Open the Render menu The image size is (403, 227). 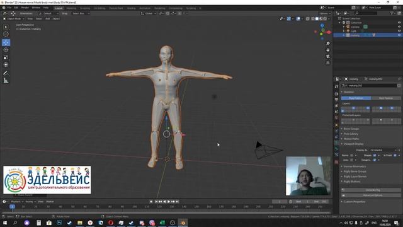pyautogui.click(x=25, y=8)
